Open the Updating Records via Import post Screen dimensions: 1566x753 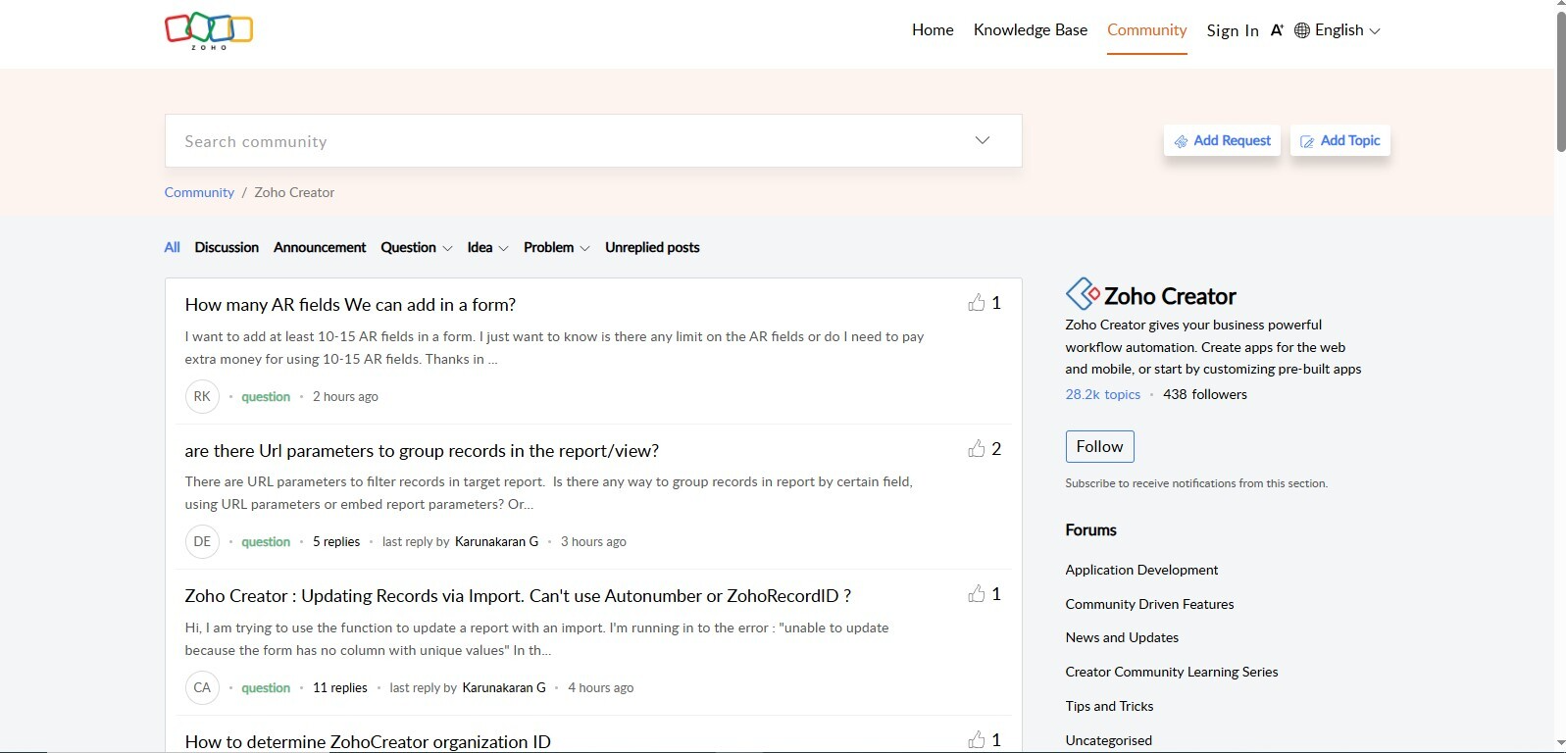click(518, 596)
